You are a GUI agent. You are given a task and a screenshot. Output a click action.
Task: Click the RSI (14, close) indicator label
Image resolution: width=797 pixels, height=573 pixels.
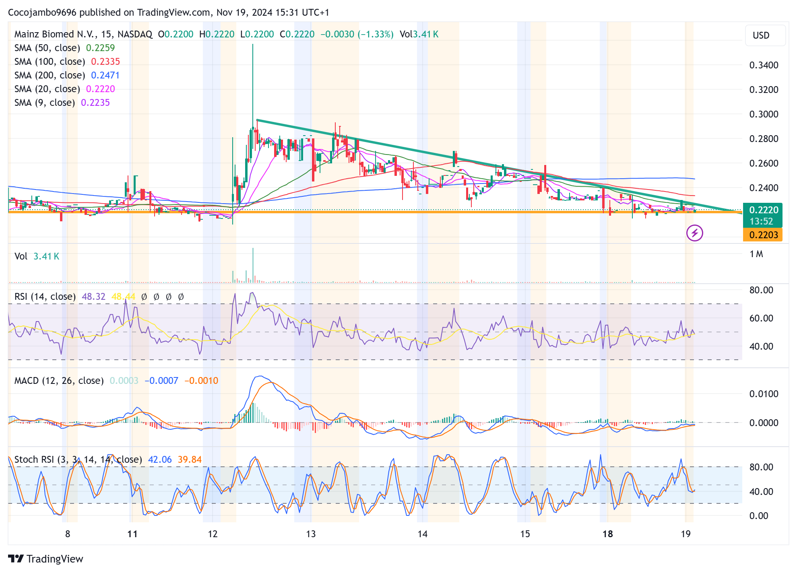pos(45,297)
